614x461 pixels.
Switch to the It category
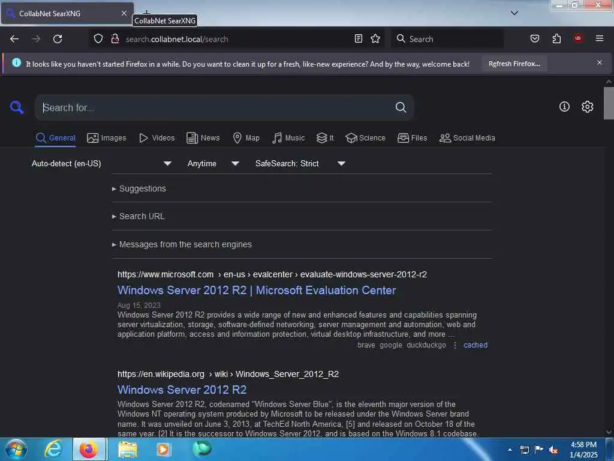(x=325, y=138)
